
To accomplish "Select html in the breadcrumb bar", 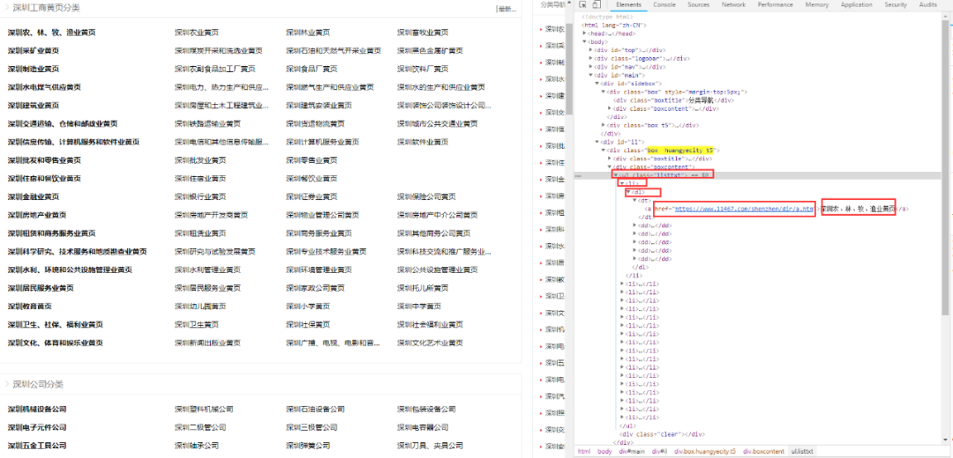I will tap(584, 451).
